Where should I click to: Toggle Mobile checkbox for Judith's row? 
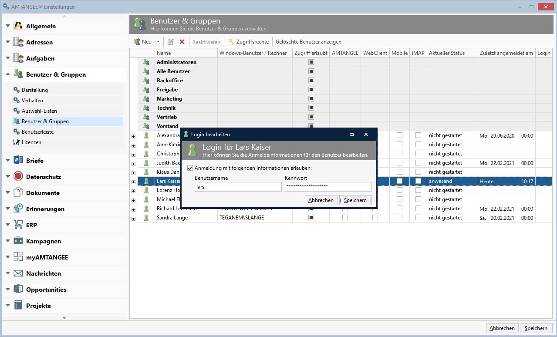399,163
